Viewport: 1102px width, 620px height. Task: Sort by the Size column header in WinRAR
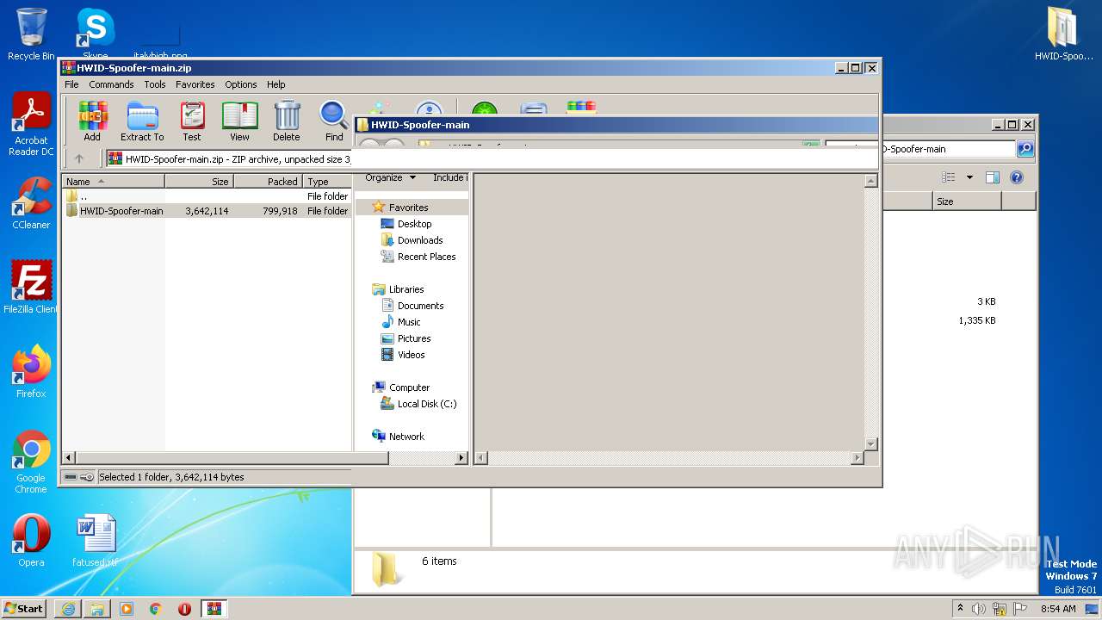(199, 182)
